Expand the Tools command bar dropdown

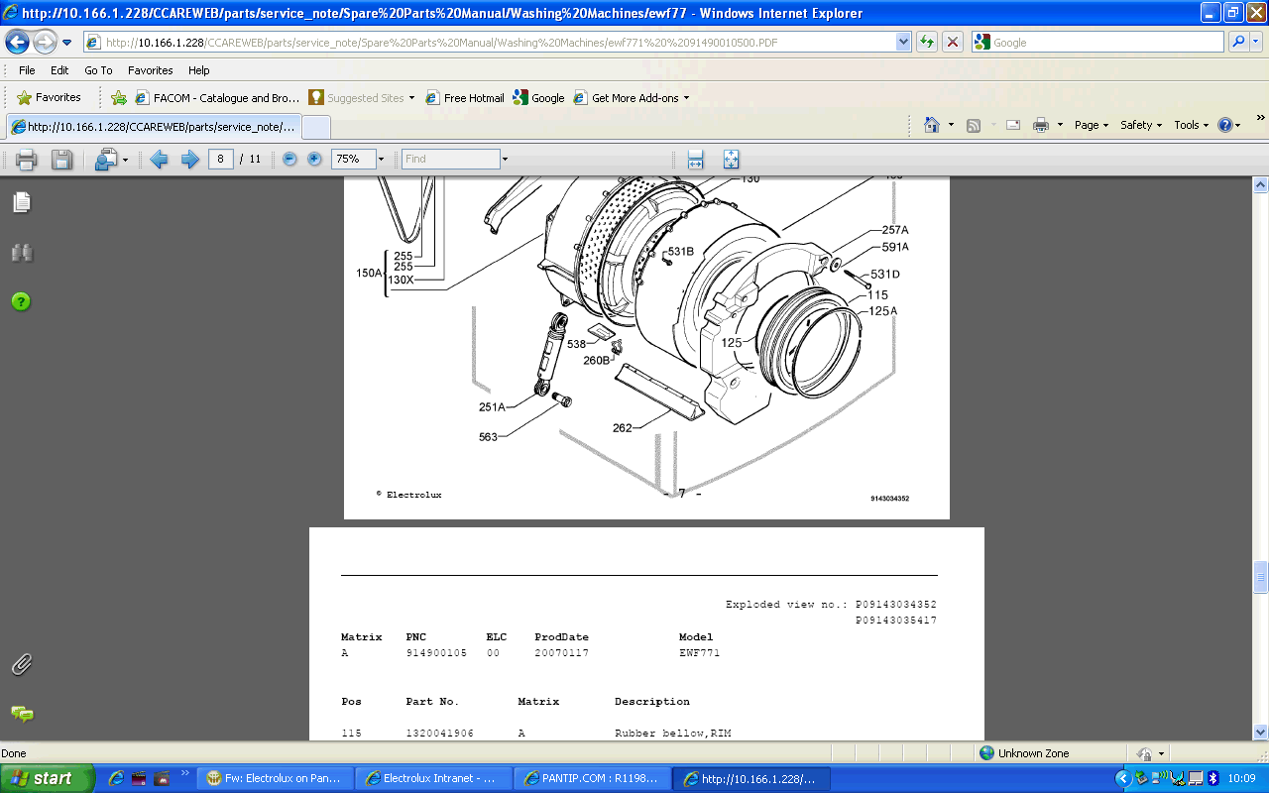click(1192, 125)
